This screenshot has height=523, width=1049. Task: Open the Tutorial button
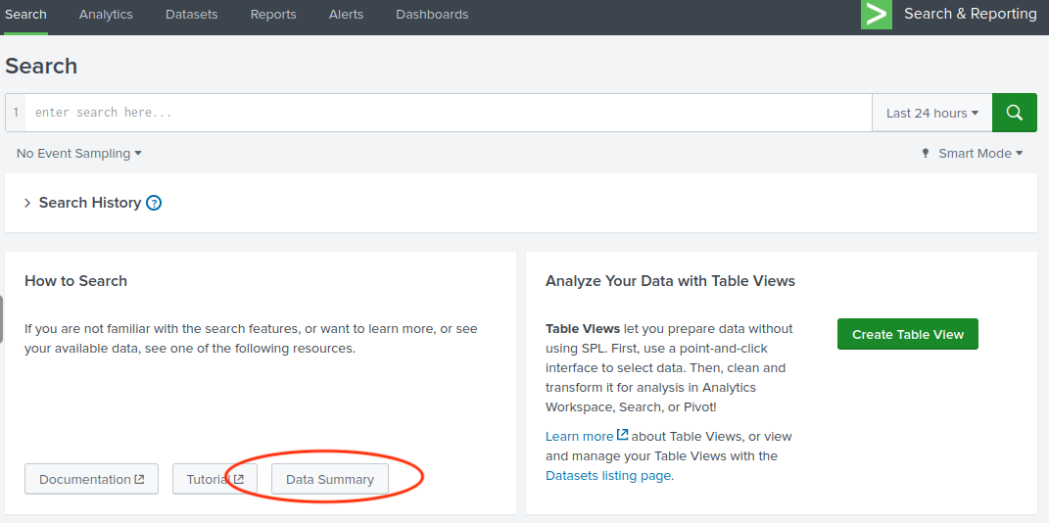214,479
